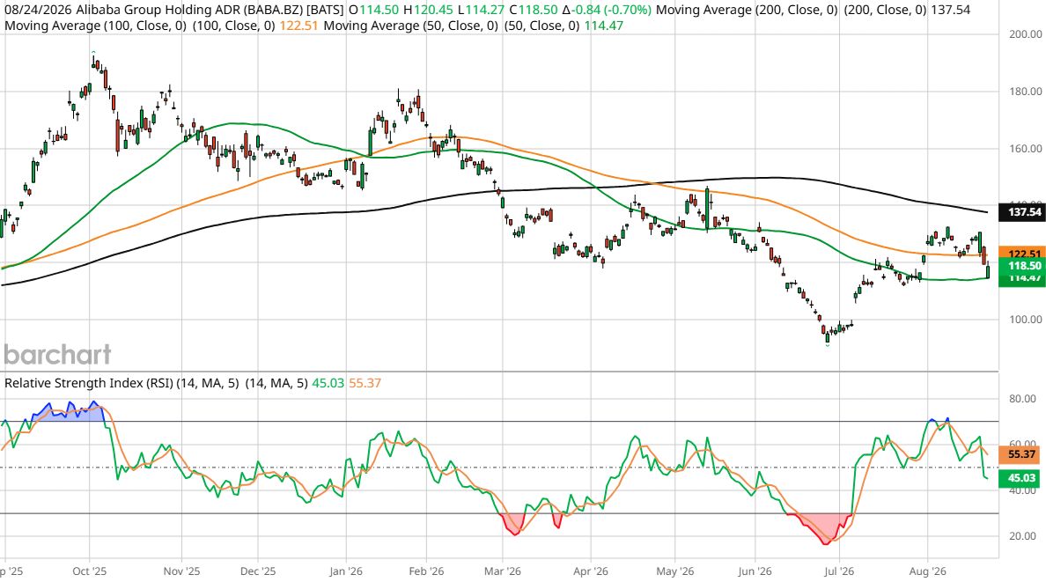
Task: Click the 200-day moving average value 137.54 in header
Action: coord(951,10)
